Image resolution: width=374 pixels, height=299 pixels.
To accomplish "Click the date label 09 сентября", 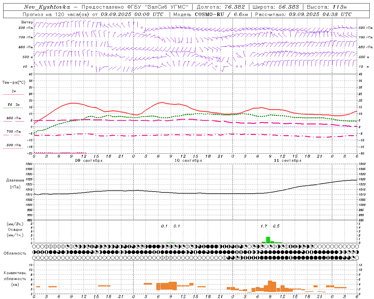I will 89,161.
